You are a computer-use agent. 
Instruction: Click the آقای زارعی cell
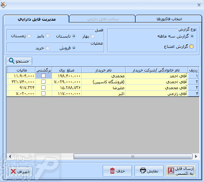point(157,94)
